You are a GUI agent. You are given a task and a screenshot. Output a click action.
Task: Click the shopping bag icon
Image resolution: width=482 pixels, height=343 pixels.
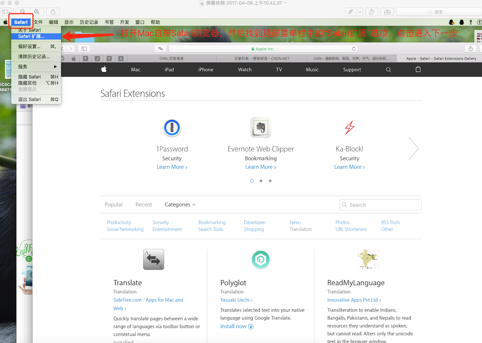[418, 69]
